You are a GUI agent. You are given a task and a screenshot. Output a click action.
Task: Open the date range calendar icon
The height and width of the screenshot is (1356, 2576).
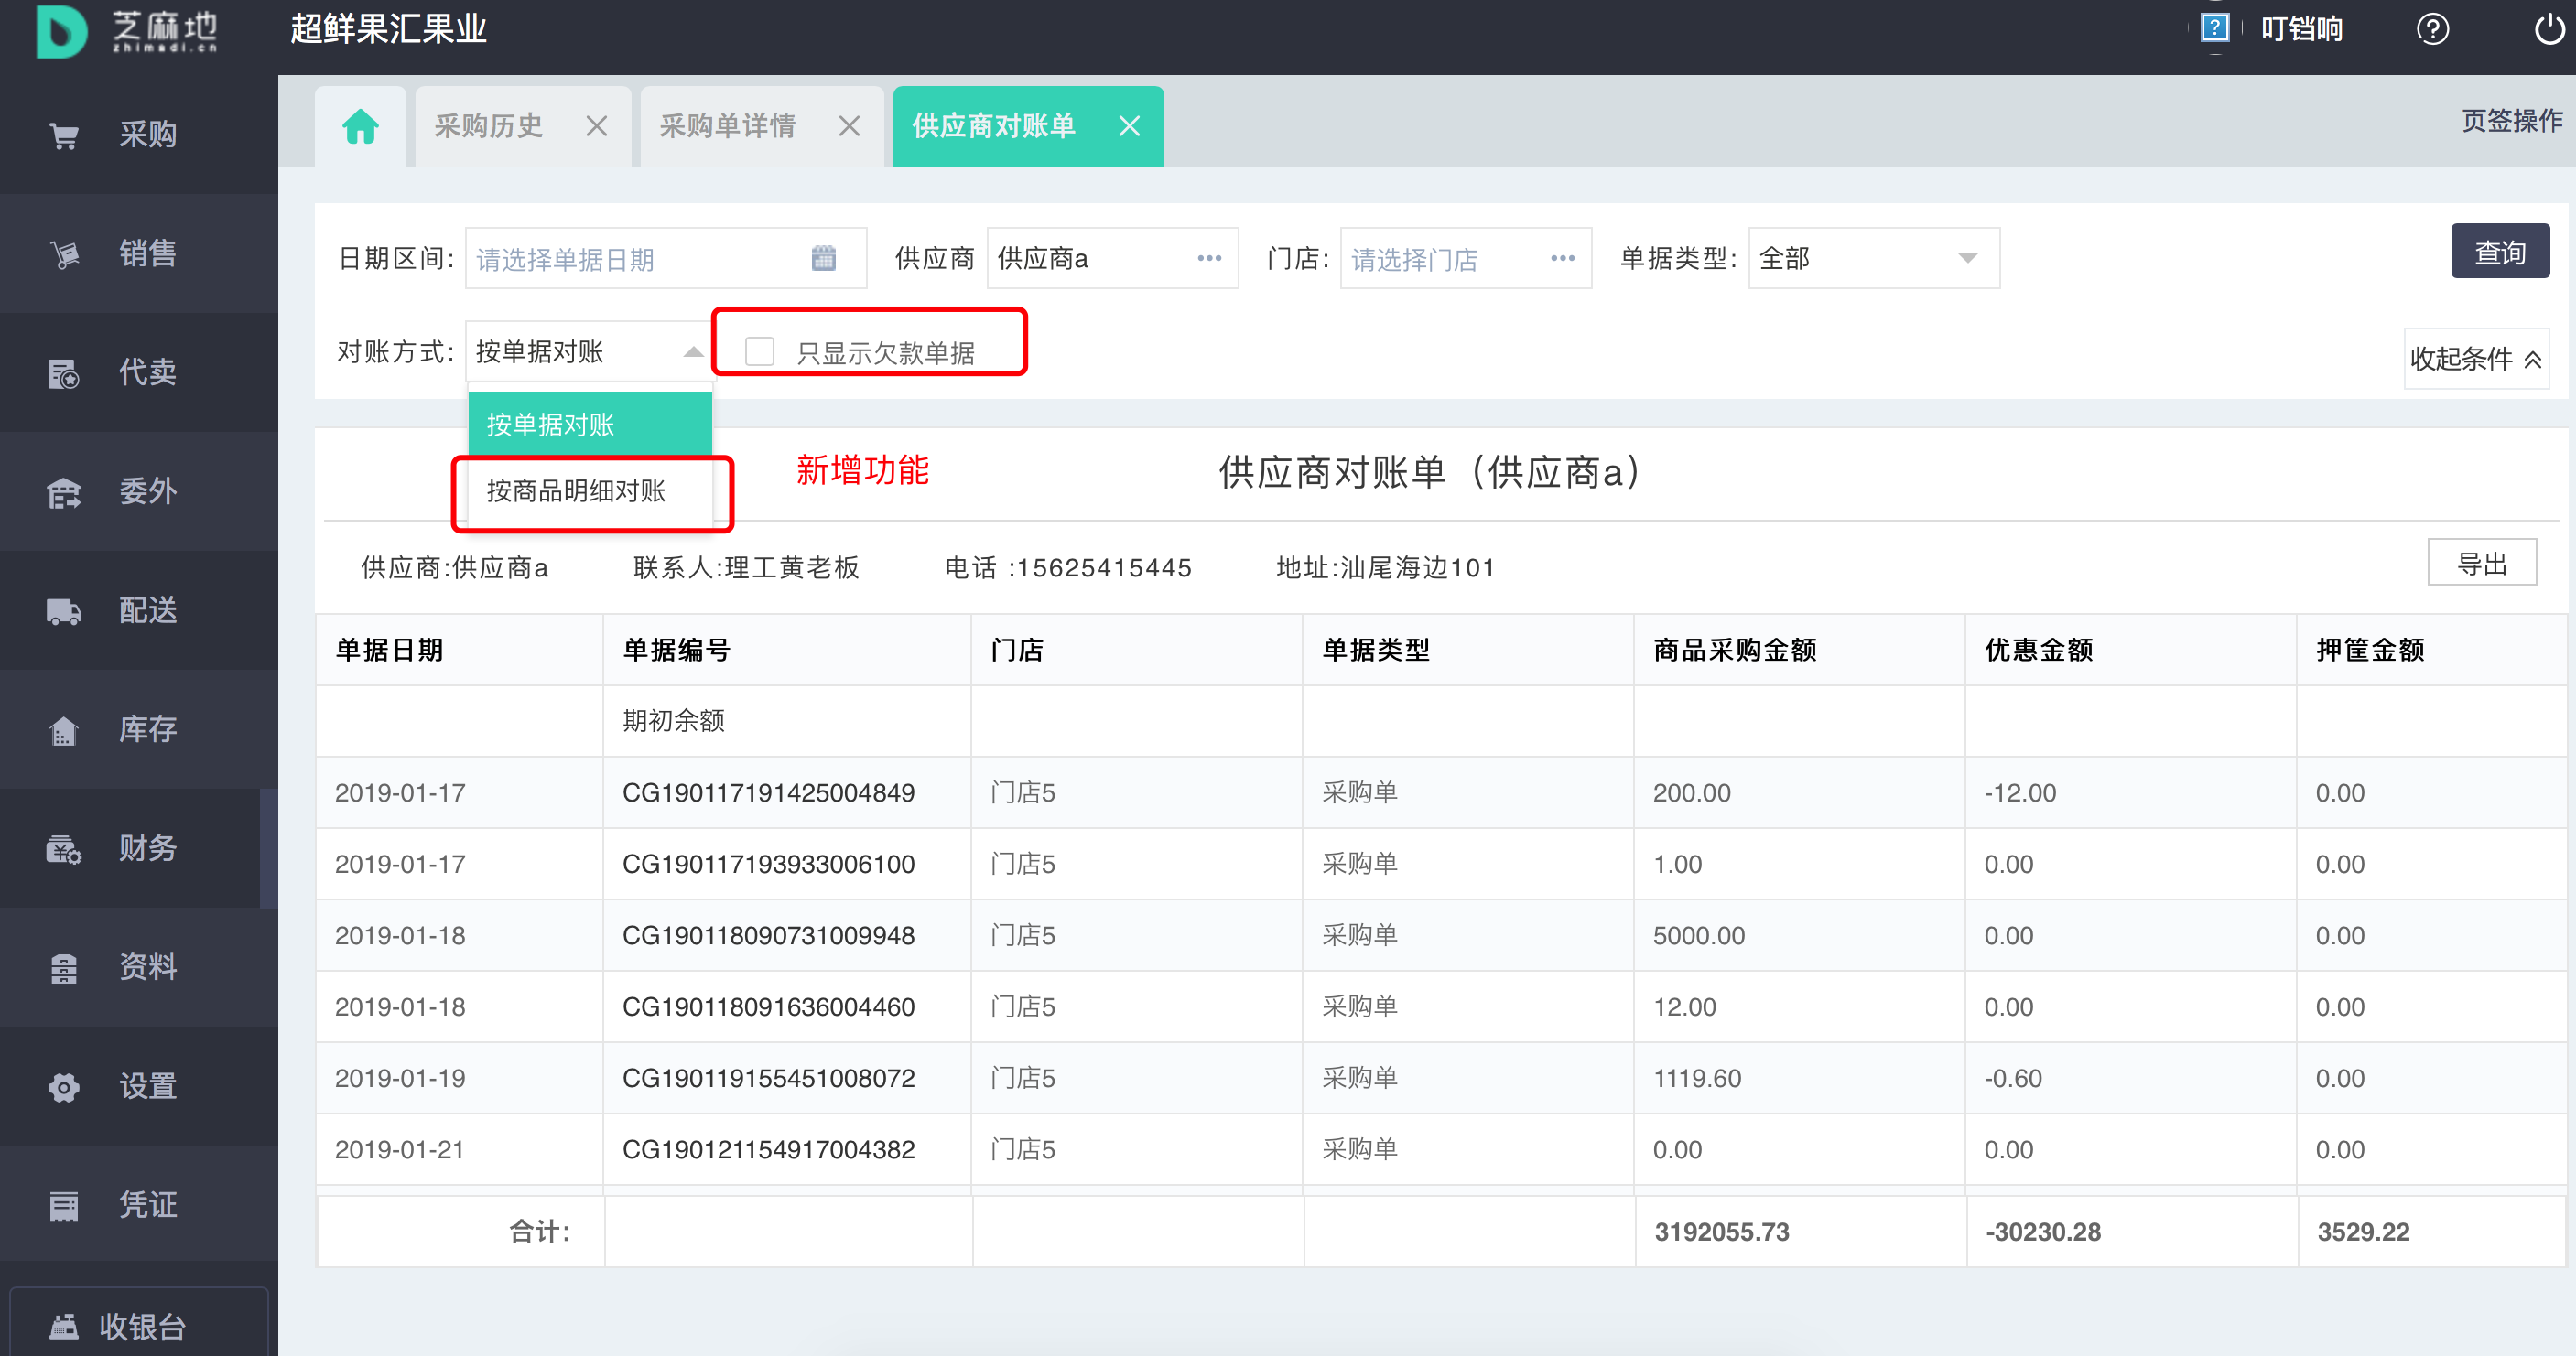pyautogui.click(x=823, y=258)
